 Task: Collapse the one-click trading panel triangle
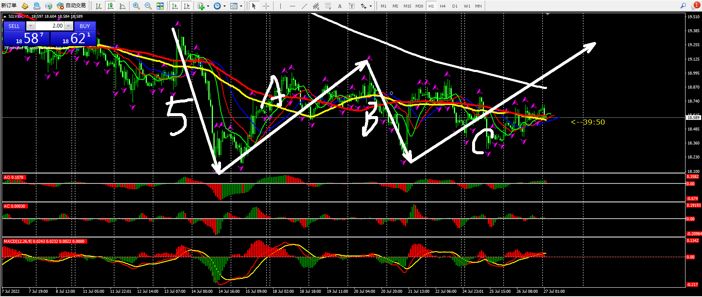pyautogui.click(x=5, y=17)
